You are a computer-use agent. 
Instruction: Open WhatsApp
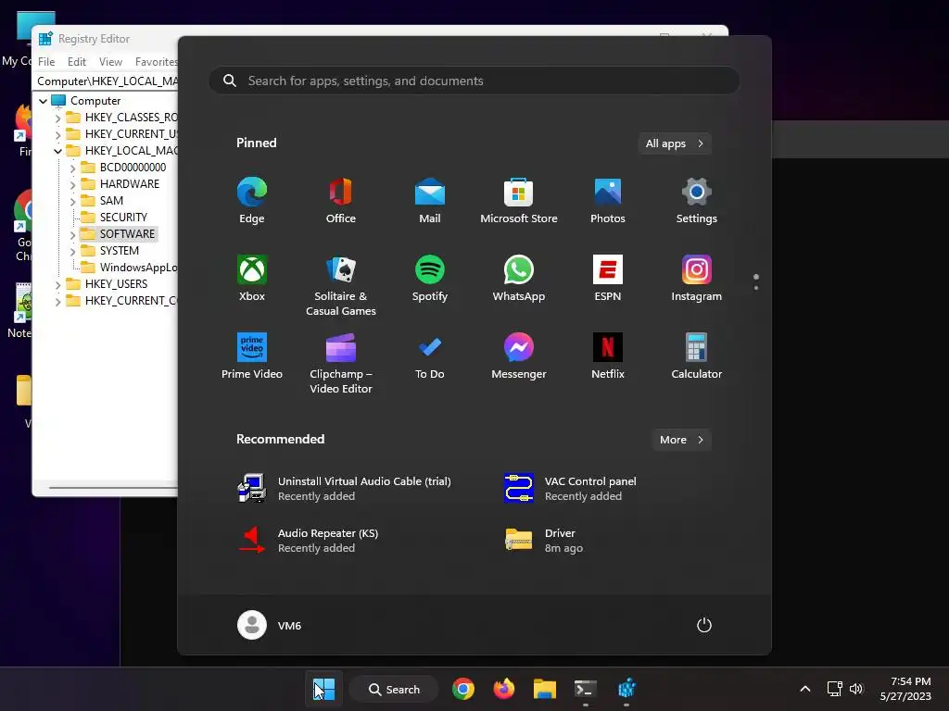519,278
